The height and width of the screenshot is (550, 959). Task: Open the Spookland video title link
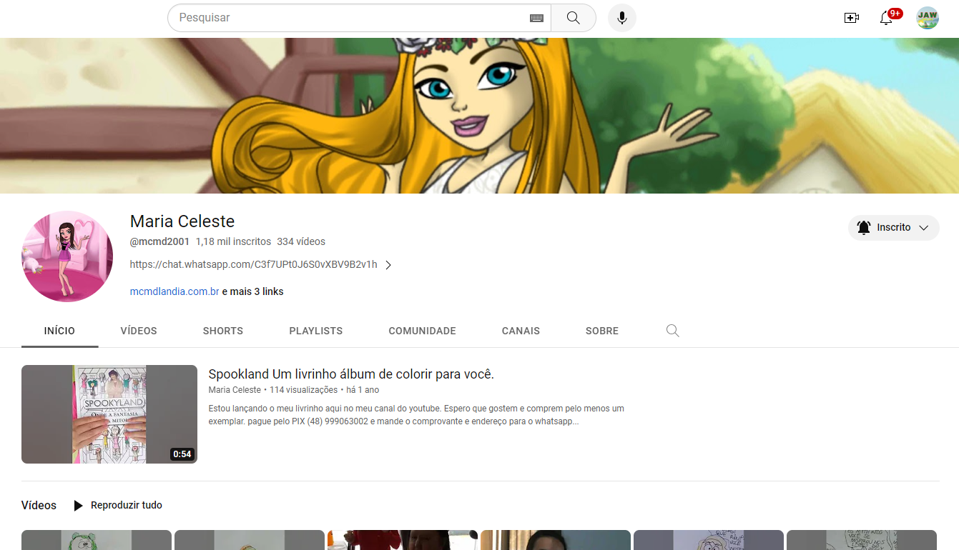(351, 374)
